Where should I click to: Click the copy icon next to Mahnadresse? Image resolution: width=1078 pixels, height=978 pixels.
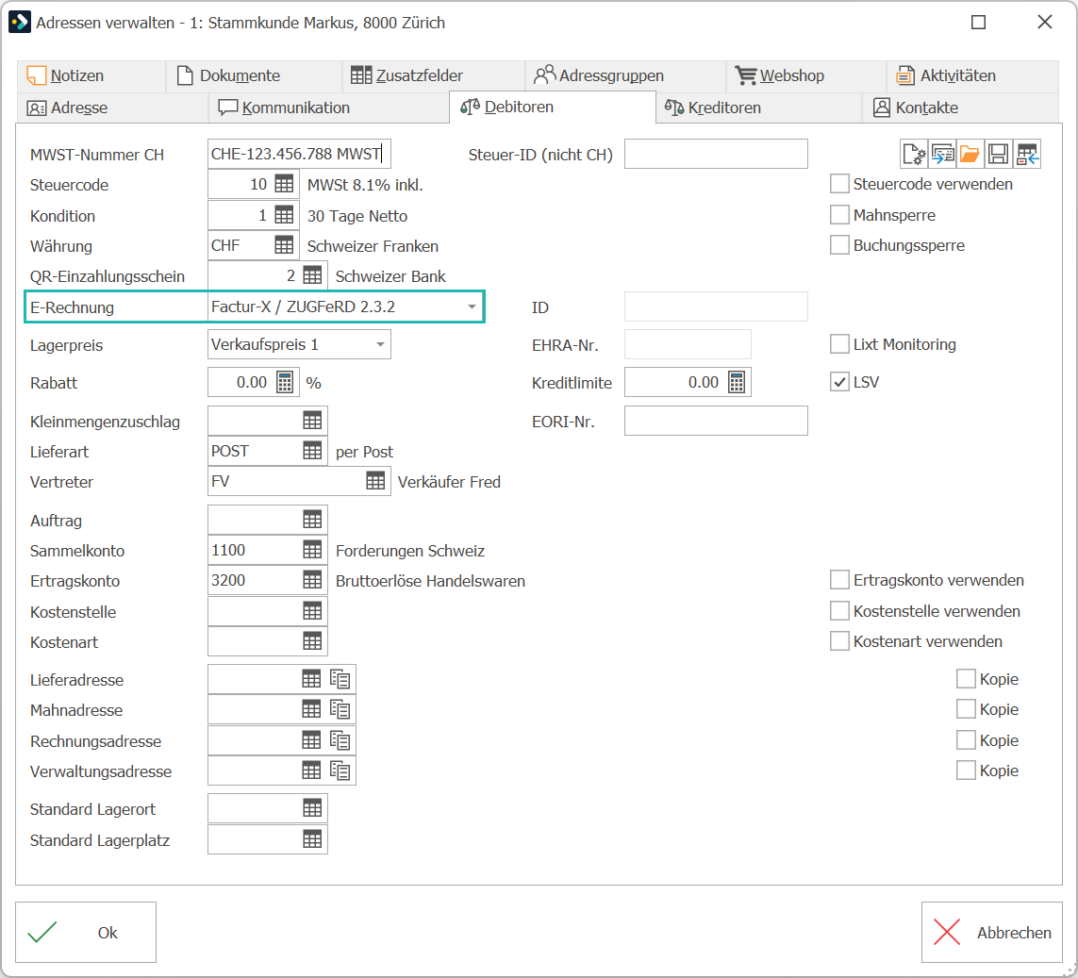point(340,709)
